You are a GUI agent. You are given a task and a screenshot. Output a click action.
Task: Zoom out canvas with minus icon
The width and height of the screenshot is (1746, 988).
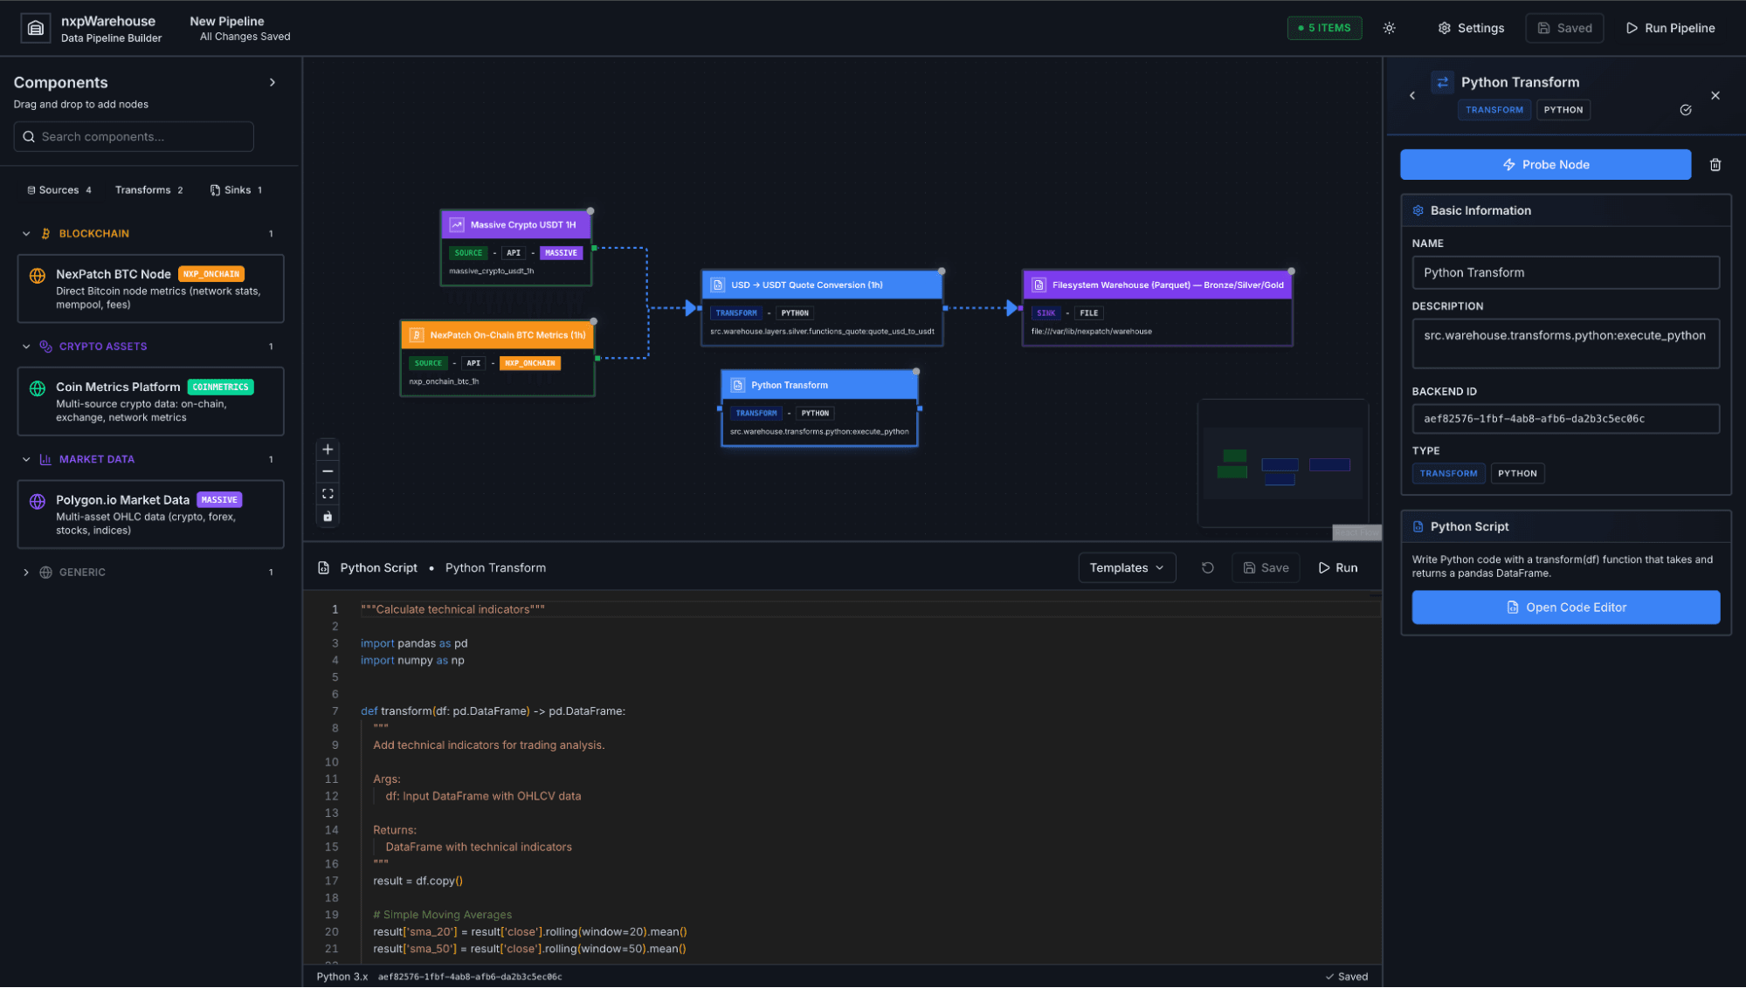[x=328, y=471]
